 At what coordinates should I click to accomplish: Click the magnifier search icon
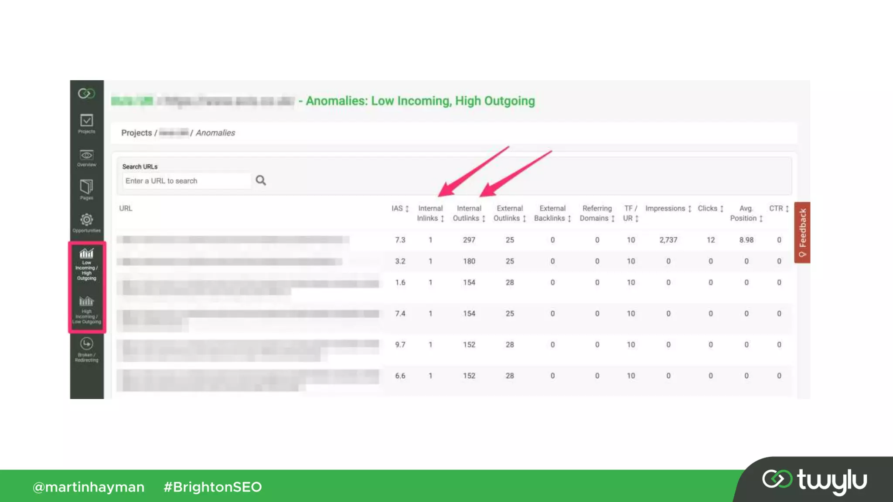pyautogui.click(x=261, y=180)
